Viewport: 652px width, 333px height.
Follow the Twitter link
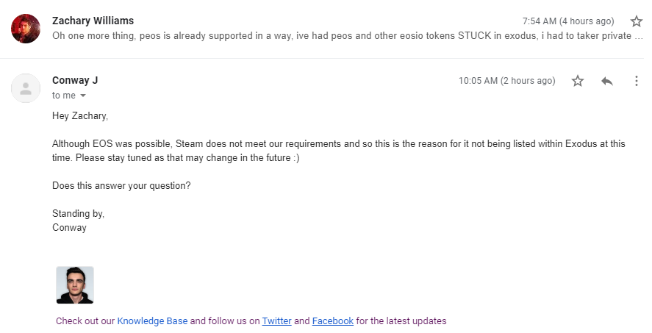276,321
